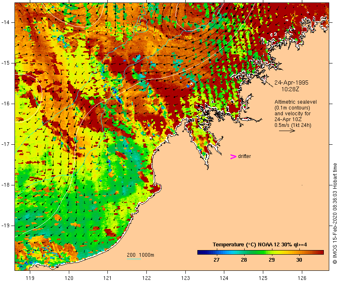Click the 'Temperature (°C) NOAA 12 30% ql>=4' title
This screenshot has height=282, width=340.
coord(260,245)
